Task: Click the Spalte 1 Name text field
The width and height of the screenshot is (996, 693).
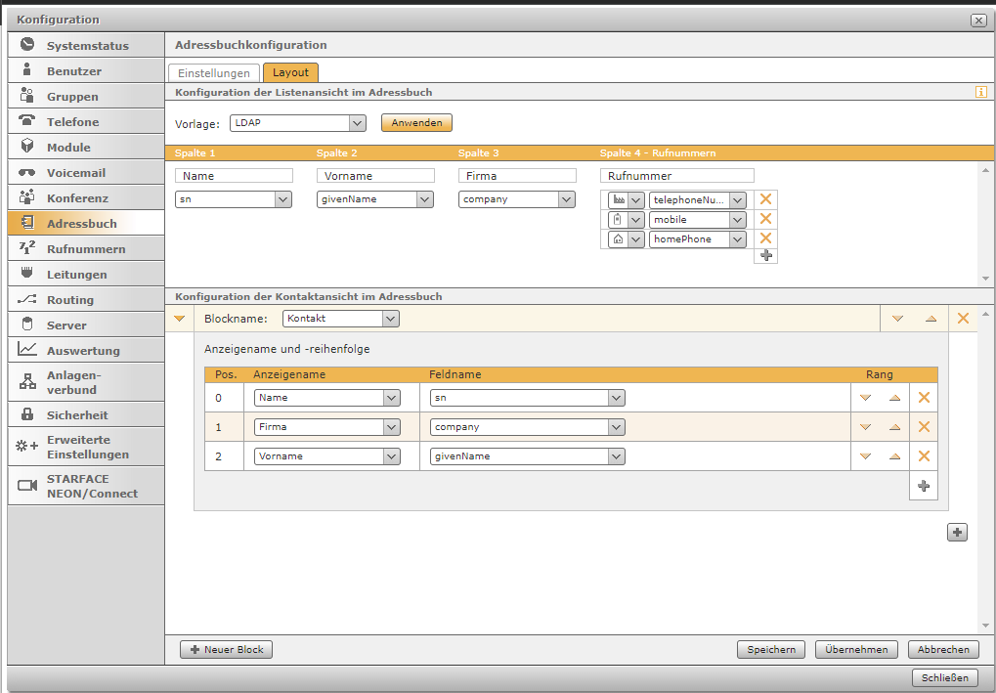Action: (234, 176)
